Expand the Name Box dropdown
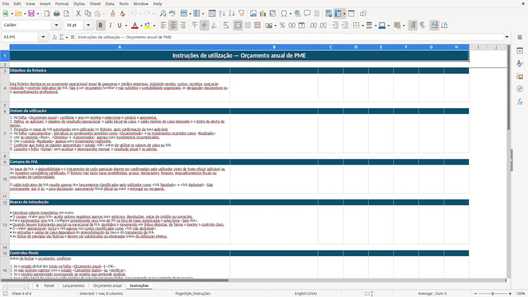The width and height of the screenshot is (528, 297). point(44,37)
